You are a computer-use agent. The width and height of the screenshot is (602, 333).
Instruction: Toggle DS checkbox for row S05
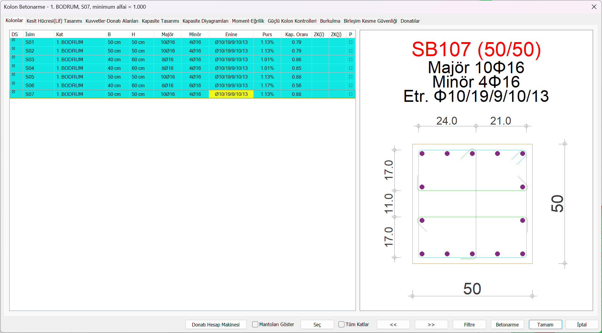[x=13, y=74]
